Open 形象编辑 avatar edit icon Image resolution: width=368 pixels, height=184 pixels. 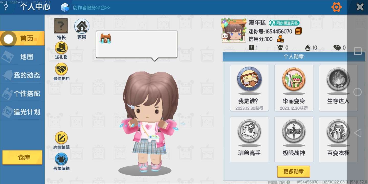pyautogui.click(x=61, y=159)
